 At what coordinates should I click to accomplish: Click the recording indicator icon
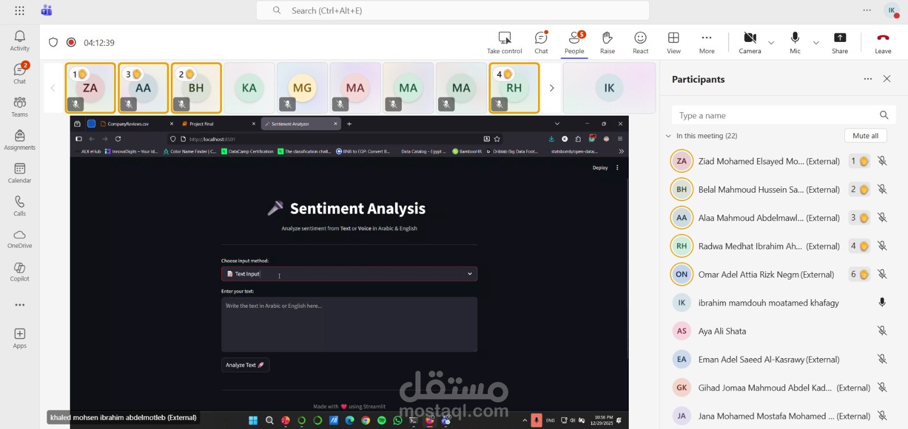pyautogui.click(x=71, y=42)
